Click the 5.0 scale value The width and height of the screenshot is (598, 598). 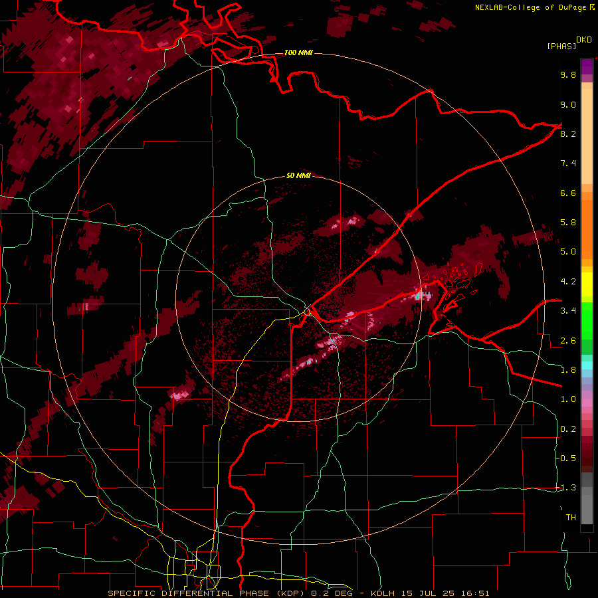pos(568,252)
